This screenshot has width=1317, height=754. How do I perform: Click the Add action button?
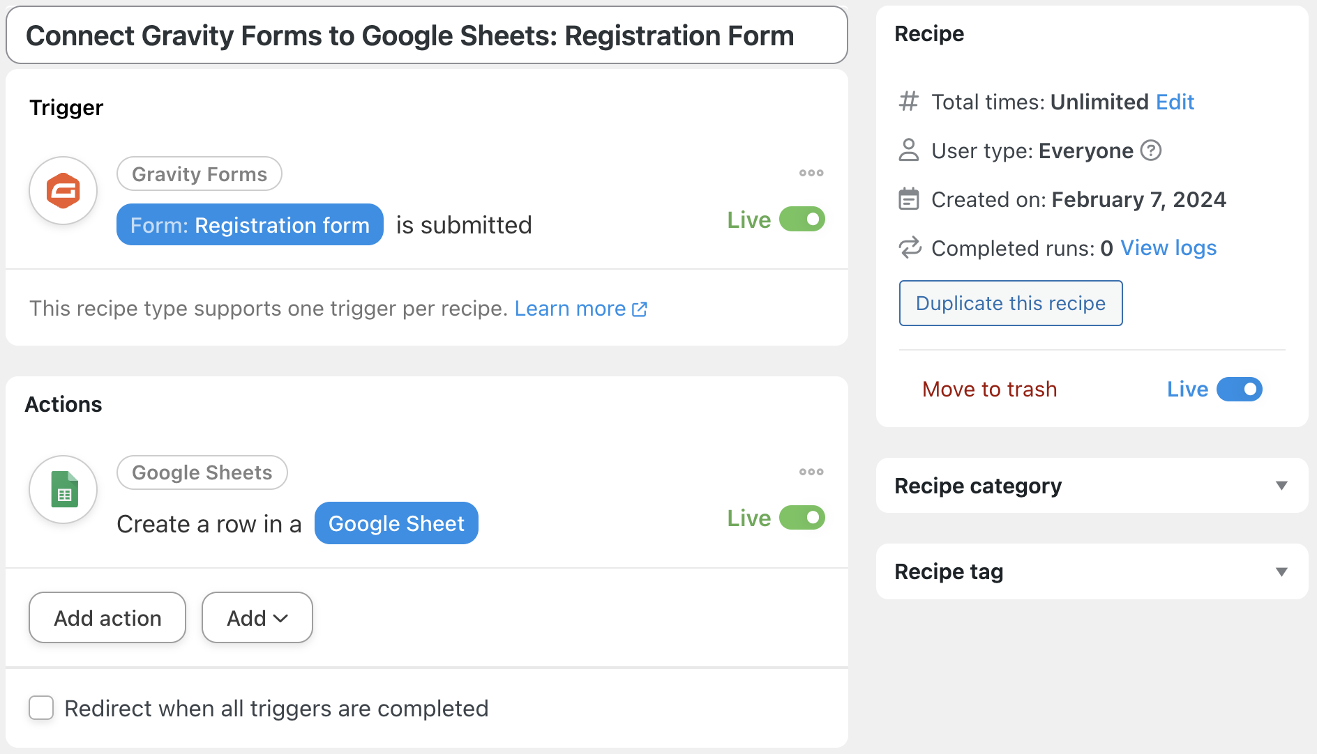[107, 617]
